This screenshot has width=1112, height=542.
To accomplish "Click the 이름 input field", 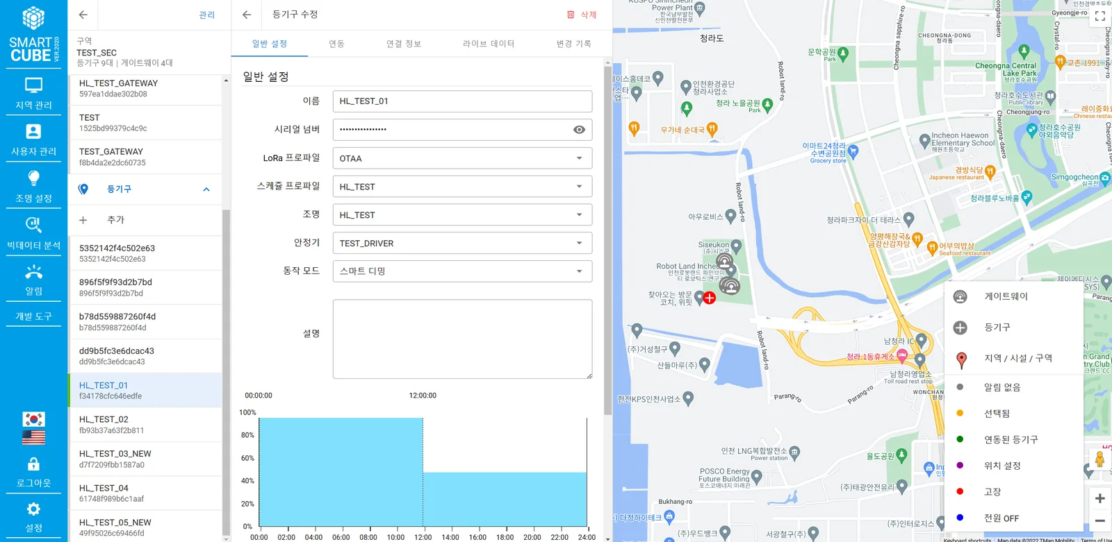I will pyautogui.click(x=462, y=101).
